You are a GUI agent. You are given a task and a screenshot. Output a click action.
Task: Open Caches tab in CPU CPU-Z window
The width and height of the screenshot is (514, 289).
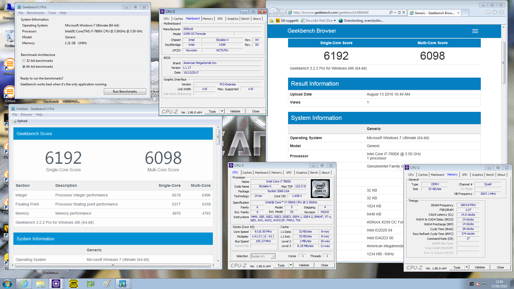click(x=247, y=173)
